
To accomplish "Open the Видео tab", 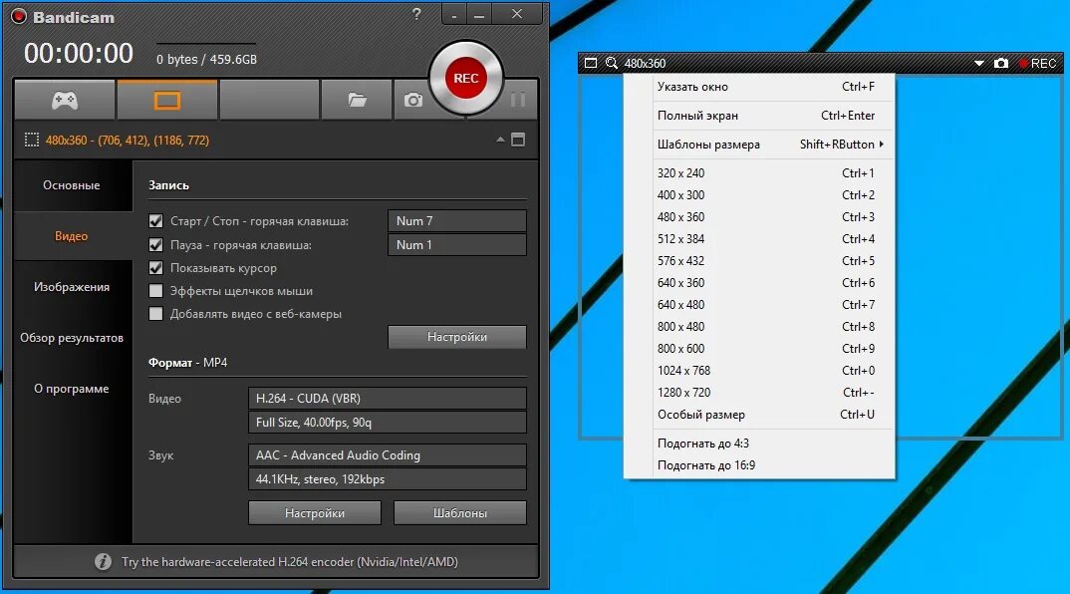I will [x=72, y=236].
